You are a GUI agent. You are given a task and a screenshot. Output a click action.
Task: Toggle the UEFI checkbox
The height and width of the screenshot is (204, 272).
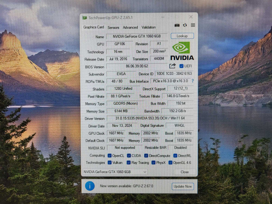(x=181, y=66)
